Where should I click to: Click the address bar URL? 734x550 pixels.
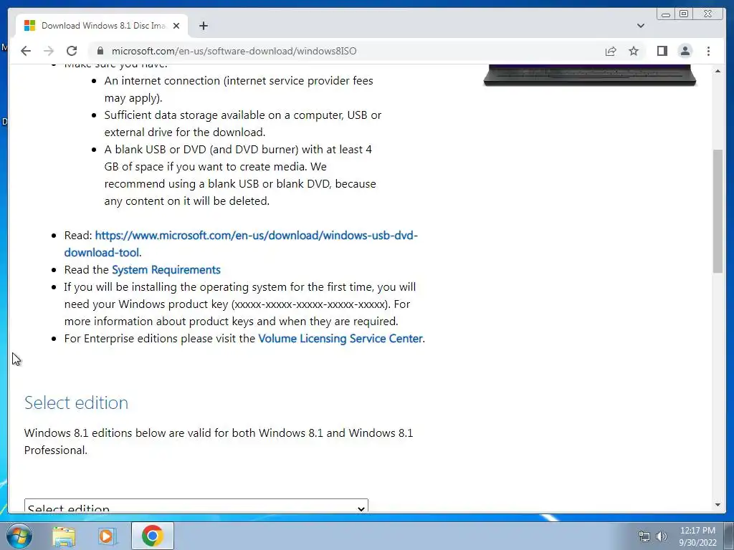(x=234, y=51)
